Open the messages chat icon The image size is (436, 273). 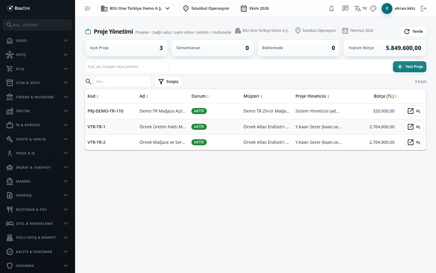tap(345, 8)
